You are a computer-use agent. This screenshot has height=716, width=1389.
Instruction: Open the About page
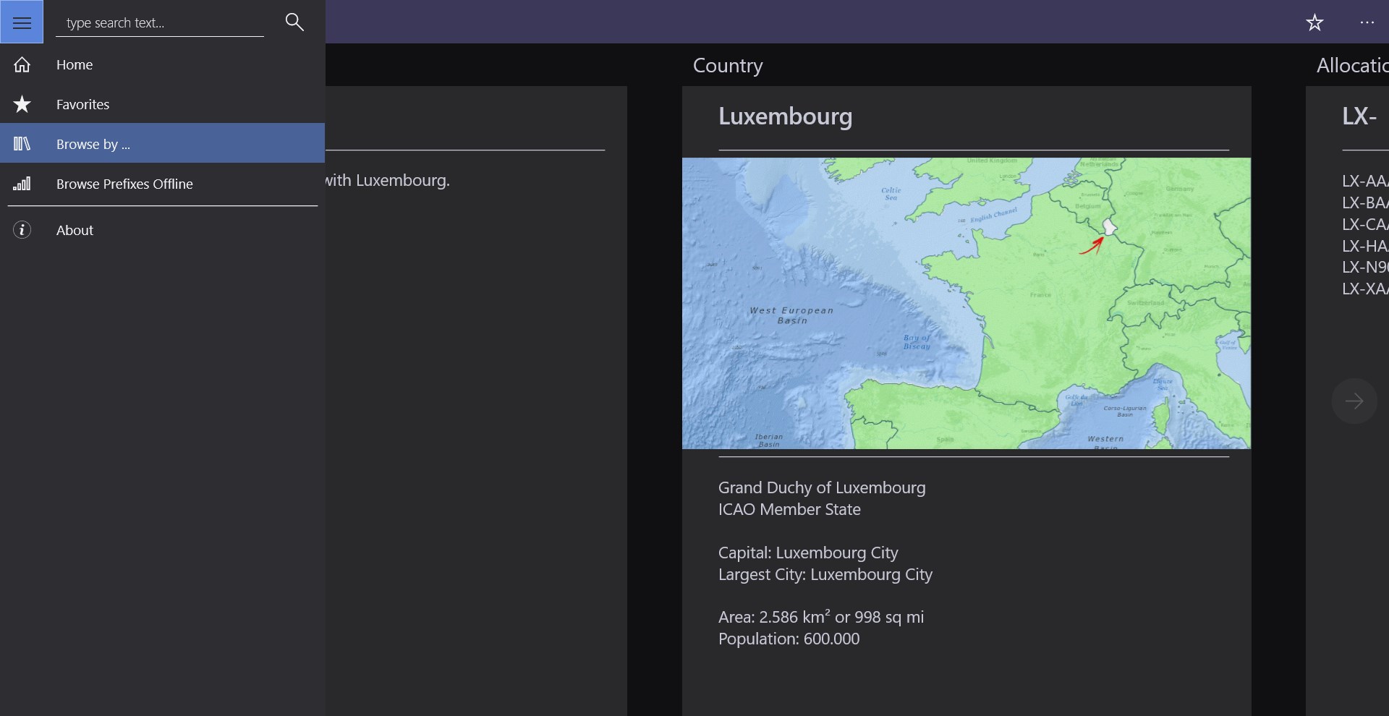point(75,230)
